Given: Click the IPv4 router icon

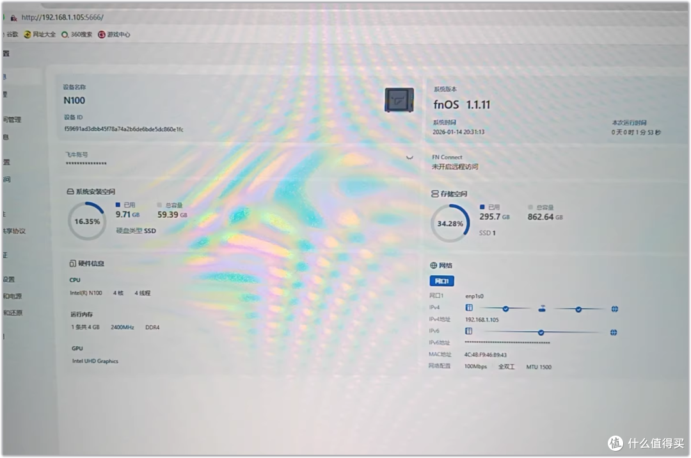Looking at the screenshot, I should coord(542,309).
